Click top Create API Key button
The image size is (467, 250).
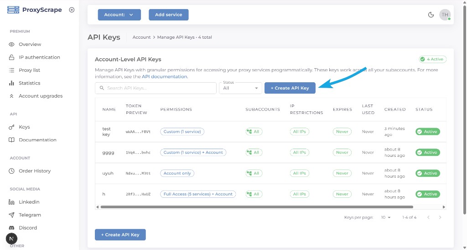point(290,88)
